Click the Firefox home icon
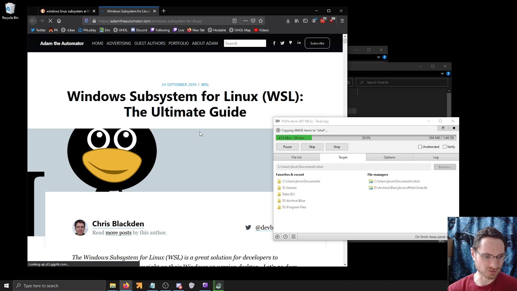The width and height of the screenshot is (517, 291). pyautogui.click(x=59, y=21)
